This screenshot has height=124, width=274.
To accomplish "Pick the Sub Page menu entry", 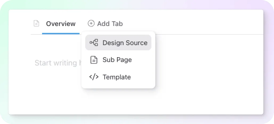I will 117,60.
